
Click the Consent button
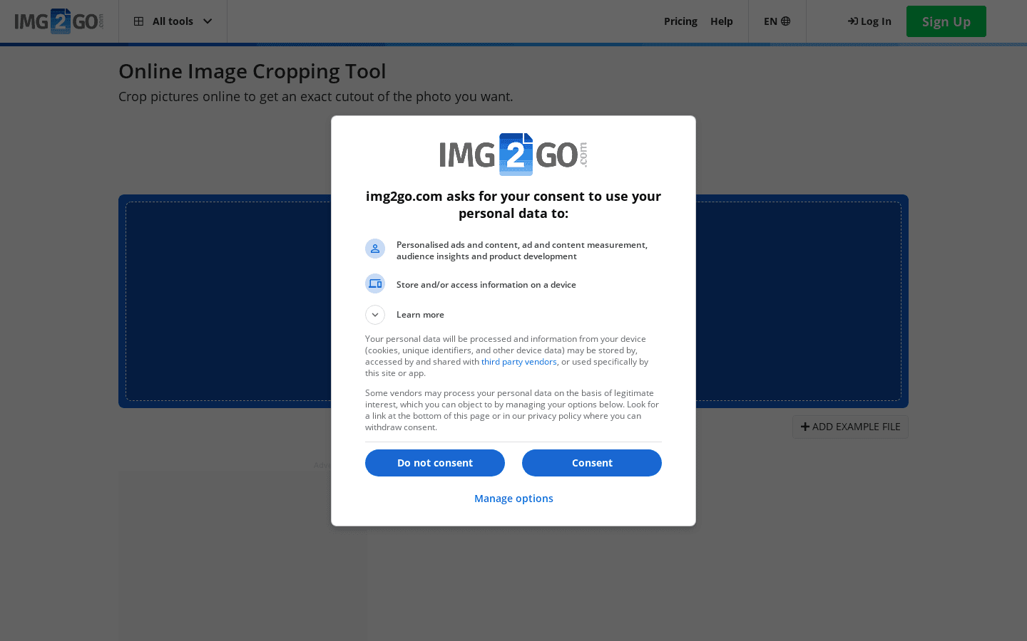click(591, 462)
